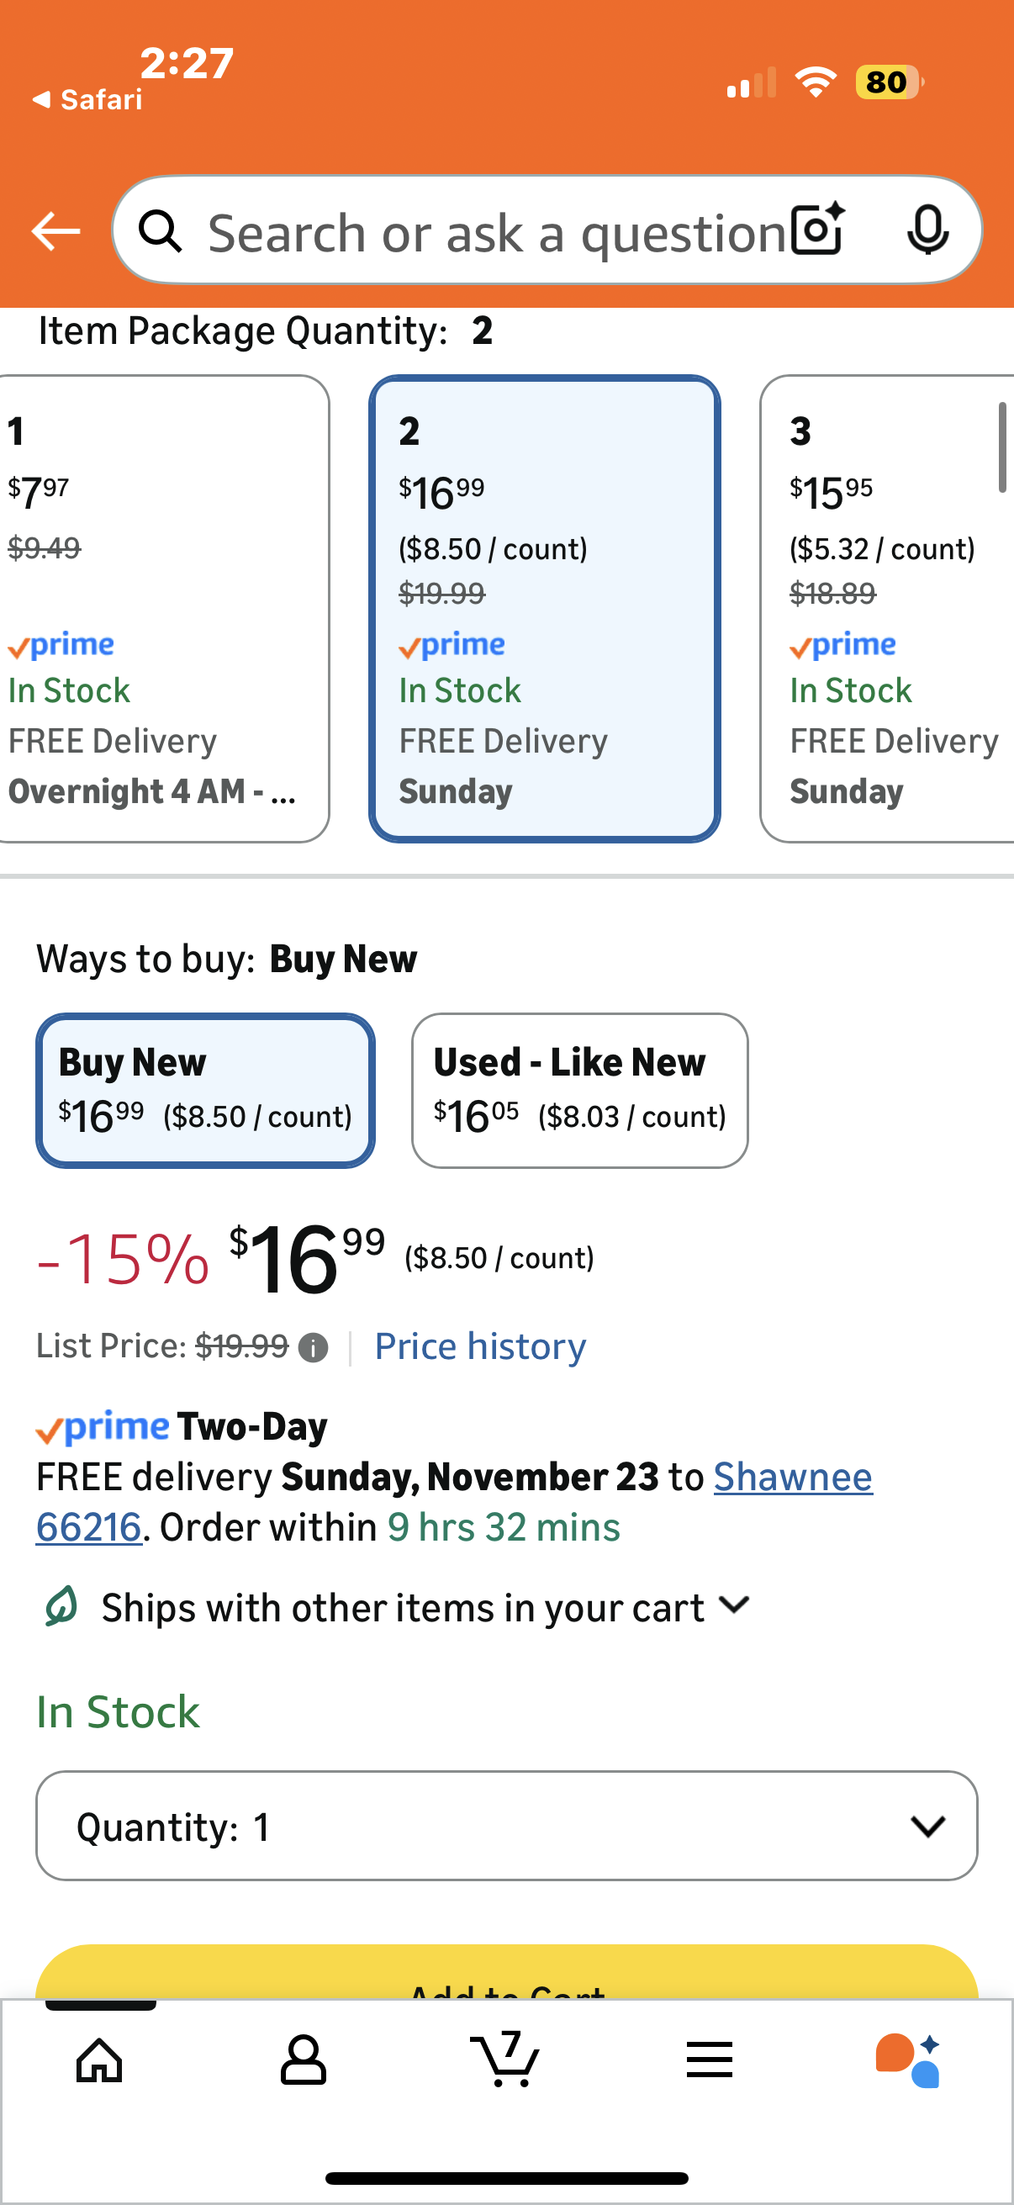
Task: Tap the Shawnee 66216 delivery address link
Action: [x=792, y=1477]
